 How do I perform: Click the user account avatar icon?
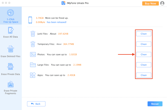click(x=162, y=3)
